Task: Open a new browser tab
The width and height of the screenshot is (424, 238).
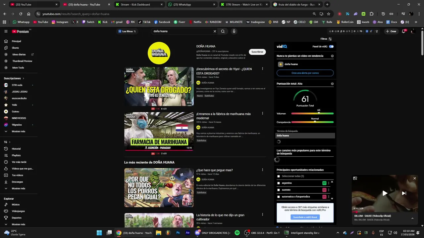Action: (x=327, y=5)
